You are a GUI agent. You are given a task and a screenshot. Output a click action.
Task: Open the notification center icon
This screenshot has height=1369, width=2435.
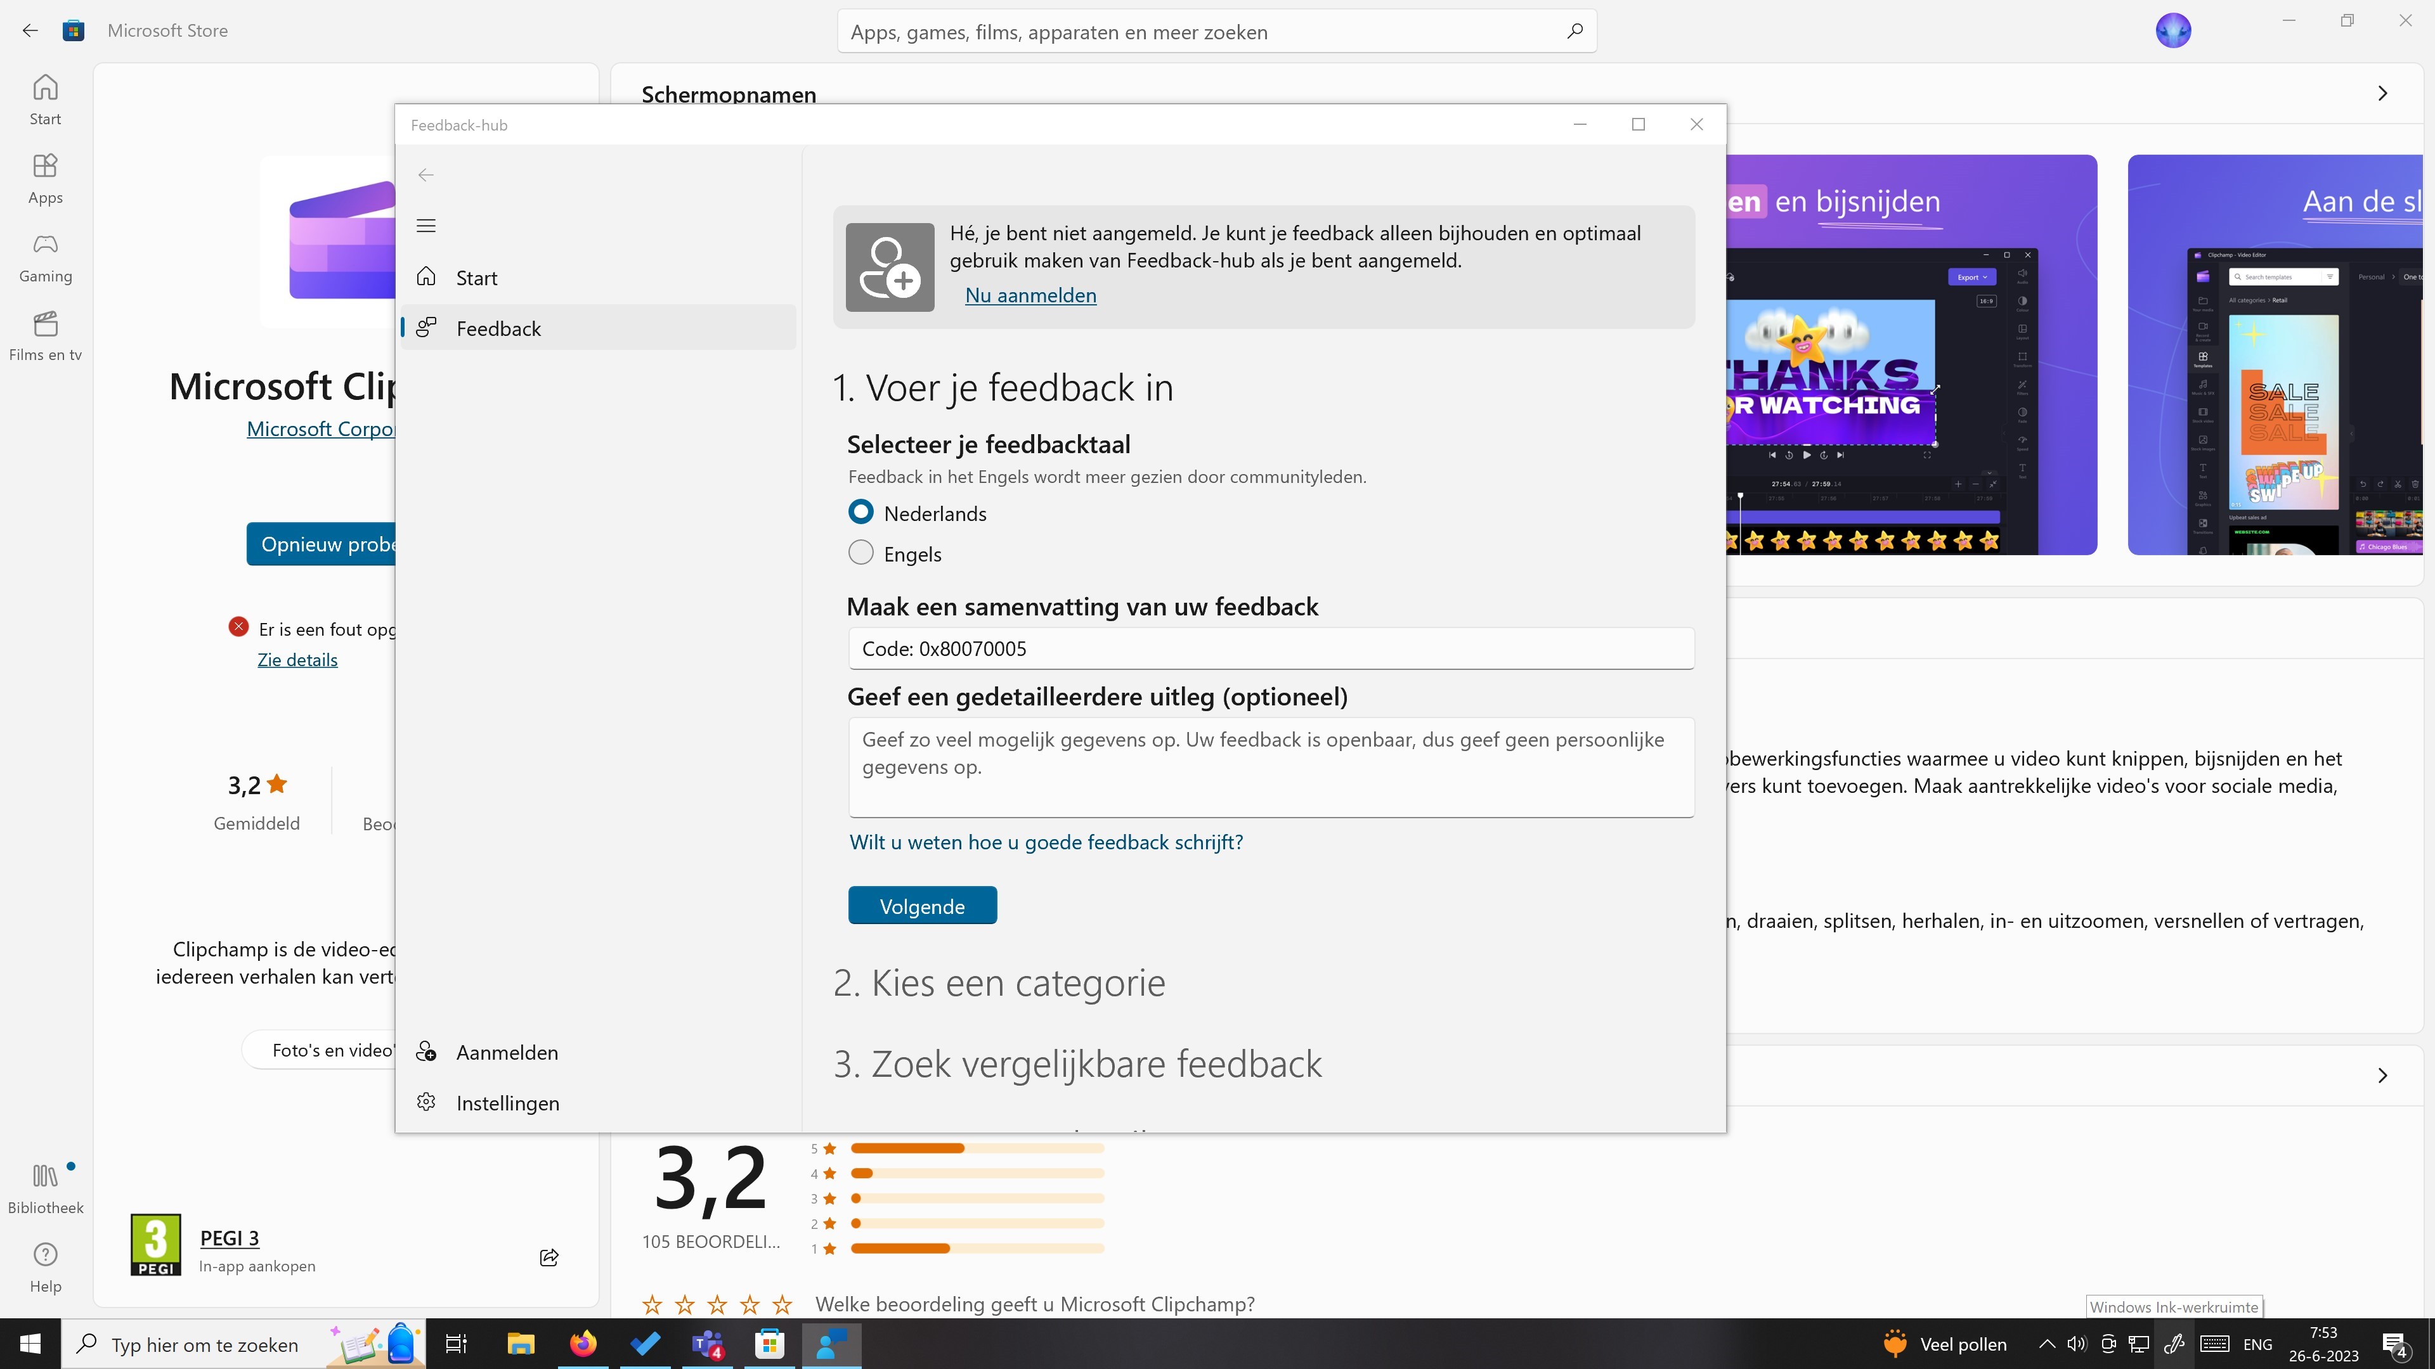2395,1344
